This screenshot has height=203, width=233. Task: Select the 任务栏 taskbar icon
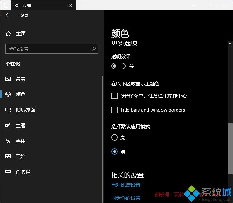pos(8,172)
